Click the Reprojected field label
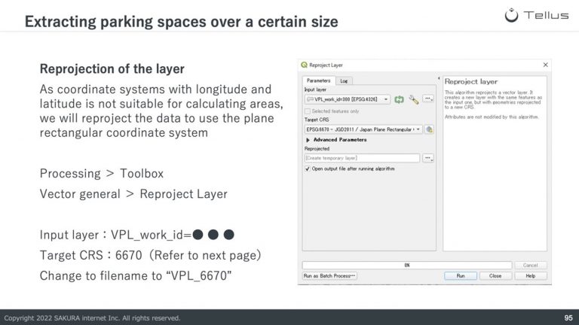 [317, 149]
